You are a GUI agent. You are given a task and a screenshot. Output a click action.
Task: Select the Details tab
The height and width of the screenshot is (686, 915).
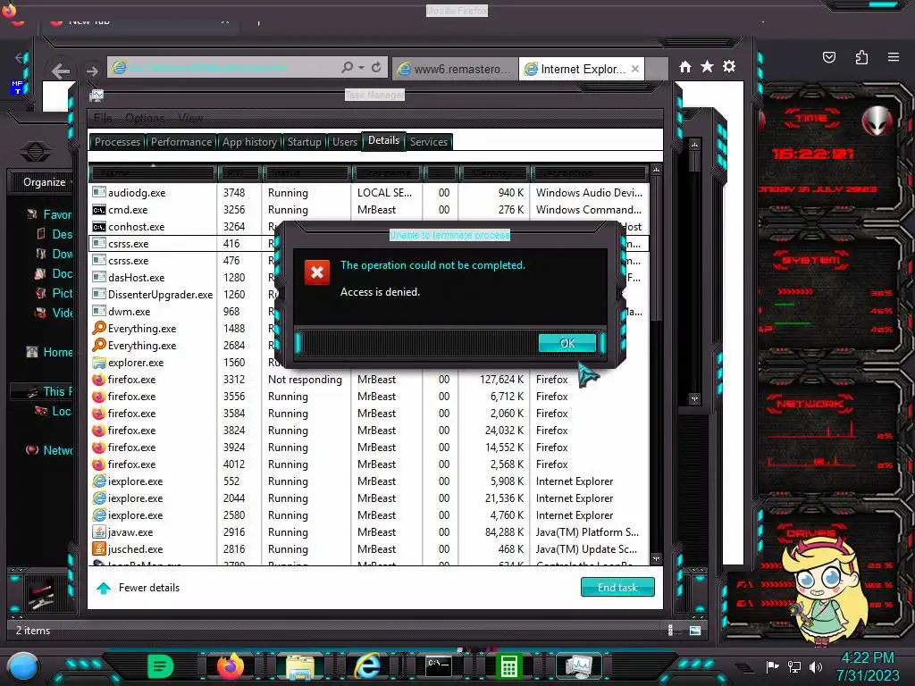point(383,140)
